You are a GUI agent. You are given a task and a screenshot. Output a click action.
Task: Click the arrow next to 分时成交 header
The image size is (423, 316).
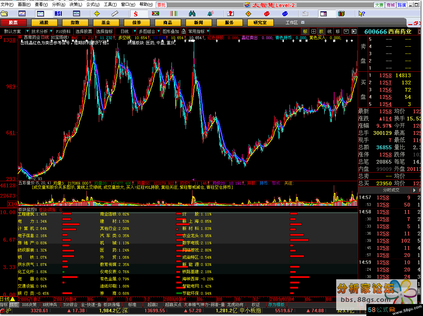click(x=414, y=190)
